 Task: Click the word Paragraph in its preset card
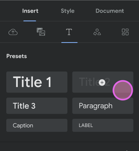[96, 106]
